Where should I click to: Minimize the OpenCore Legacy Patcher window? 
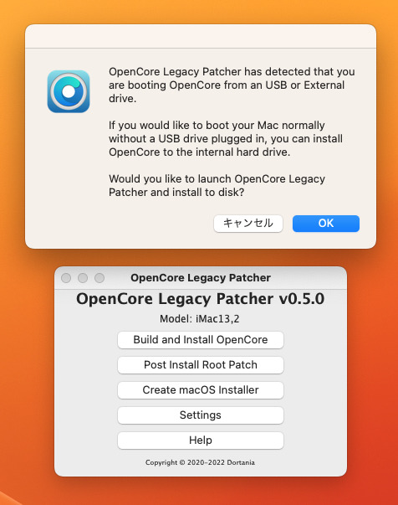(x=83, y=277)
